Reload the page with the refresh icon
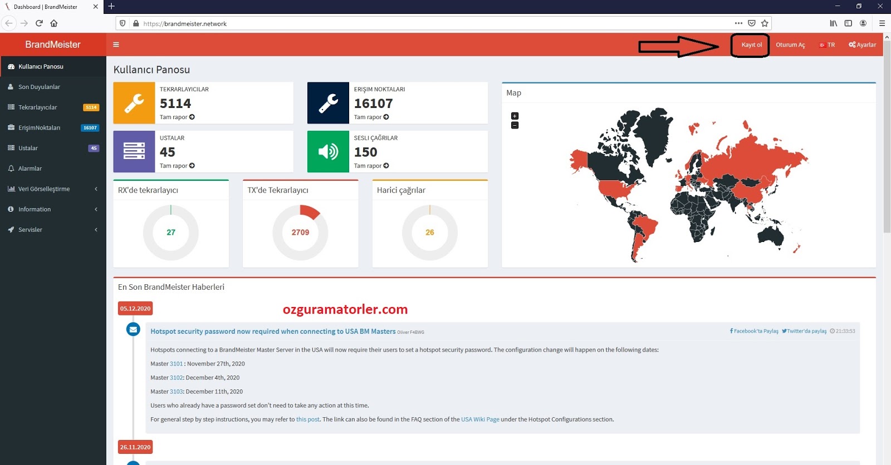The width and height of the screenshot is (891, 465). point(39,23)
